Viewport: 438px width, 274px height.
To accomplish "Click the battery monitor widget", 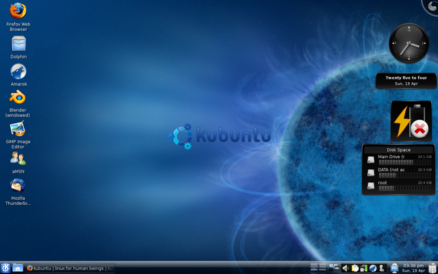I will point(411,121).
